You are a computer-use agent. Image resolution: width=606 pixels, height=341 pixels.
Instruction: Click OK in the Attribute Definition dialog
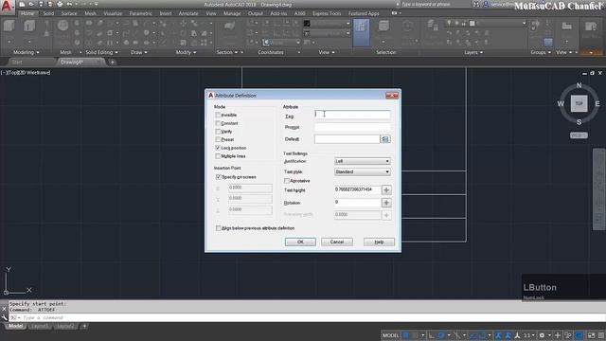click(300, 242)
